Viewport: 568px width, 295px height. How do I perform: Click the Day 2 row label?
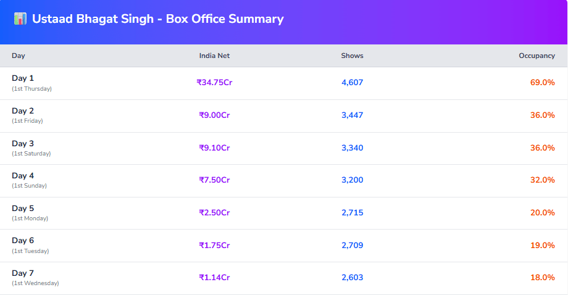pos(23,111)
